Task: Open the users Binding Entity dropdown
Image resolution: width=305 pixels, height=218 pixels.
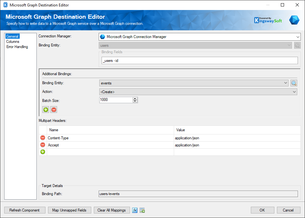Action: 289,45
